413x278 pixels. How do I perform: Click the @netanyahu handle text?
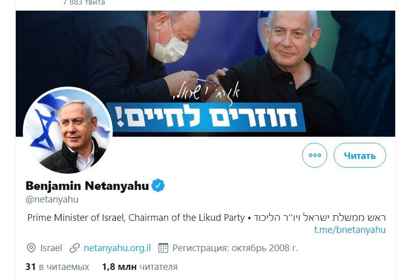(52, 200)
